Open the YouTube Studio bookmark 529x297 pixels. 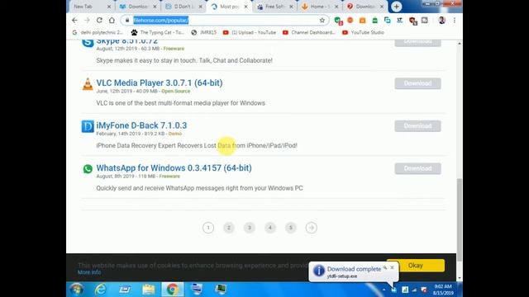pos(363,33)
